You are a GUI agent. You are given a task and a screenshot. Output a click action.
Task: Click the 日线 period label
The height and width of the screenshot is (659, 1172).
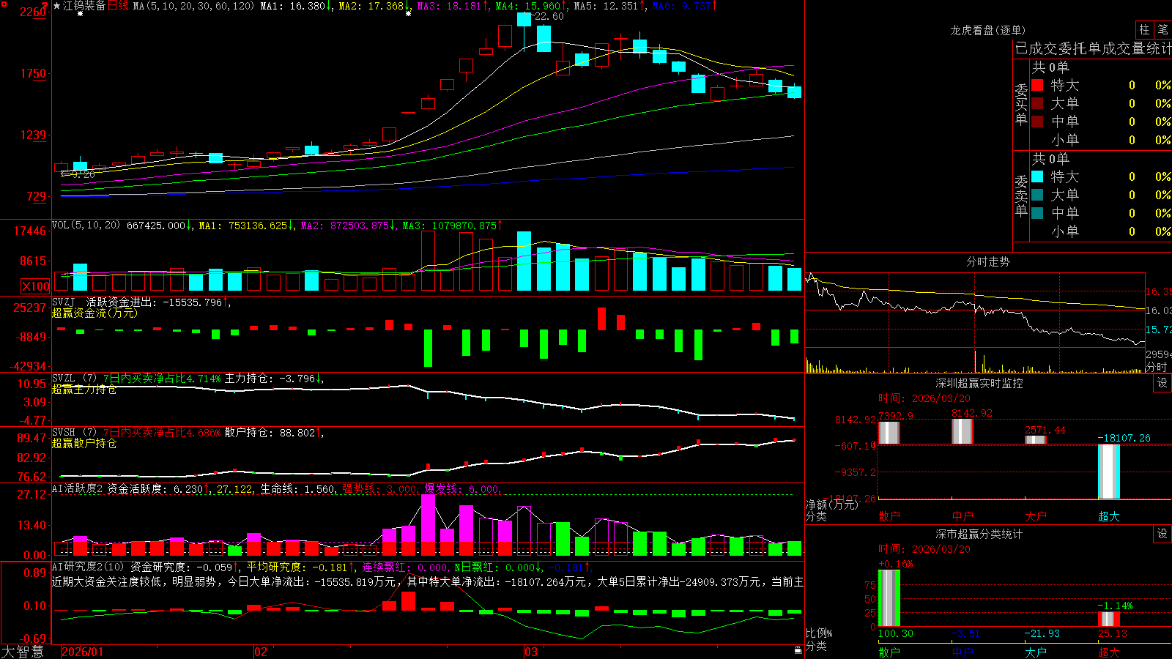click(x=118, y=6)
